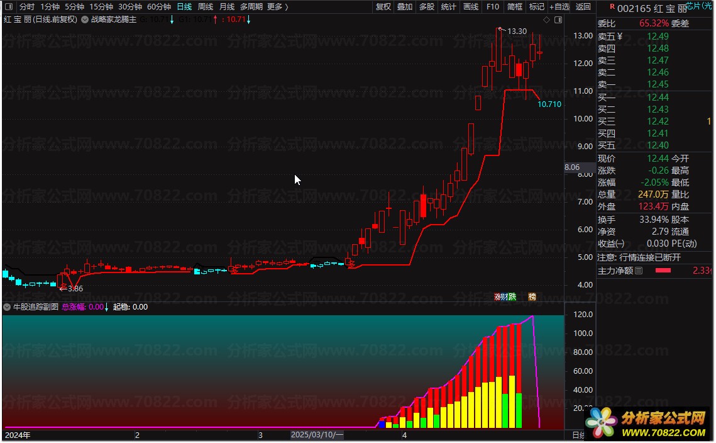Toggle the left sidebar panel icon

tap(9, 7)
